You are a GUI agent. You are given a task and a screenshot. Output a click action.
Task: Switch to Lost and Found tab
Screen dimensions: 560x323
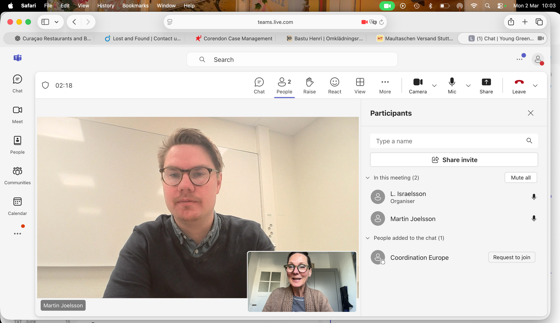(143, 39)
